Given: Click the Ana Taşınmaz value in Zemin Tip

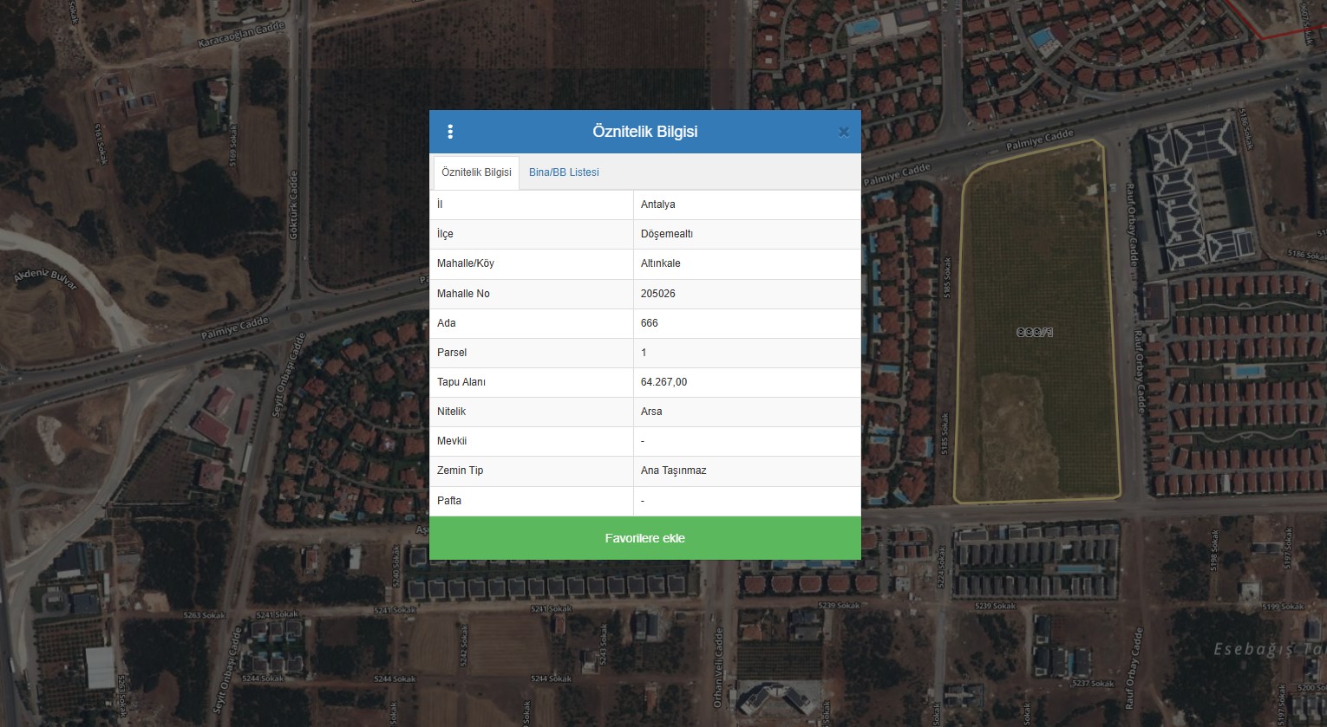Looking at the screenshot, I should pos(673,471).
